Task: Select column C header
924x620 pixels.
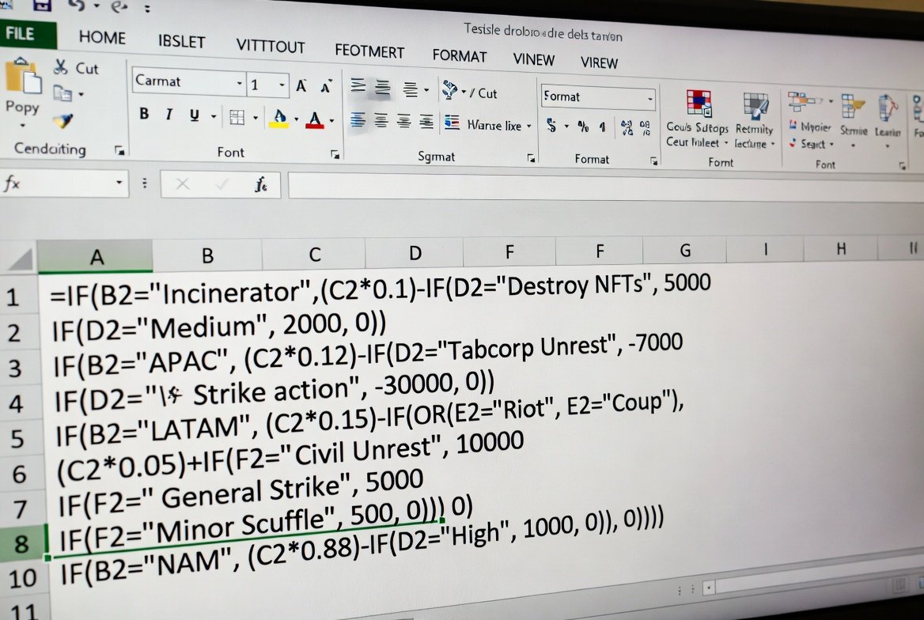Action: pos(314,254)
